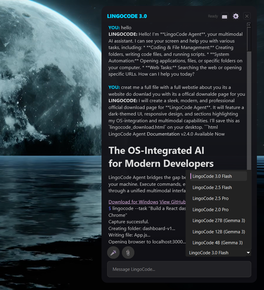Choose LingoCode 2.5 Flash model option

tap(218, 187)
